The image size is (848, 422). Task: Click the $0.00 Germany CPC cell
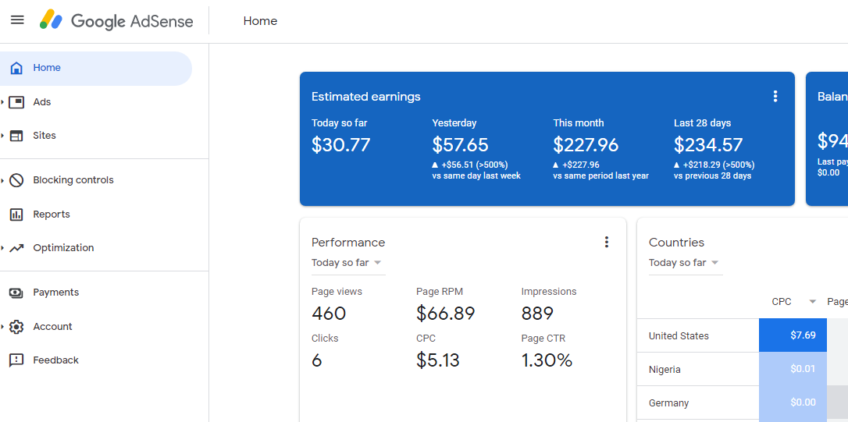pyautogui.click(x=793, y=403)
